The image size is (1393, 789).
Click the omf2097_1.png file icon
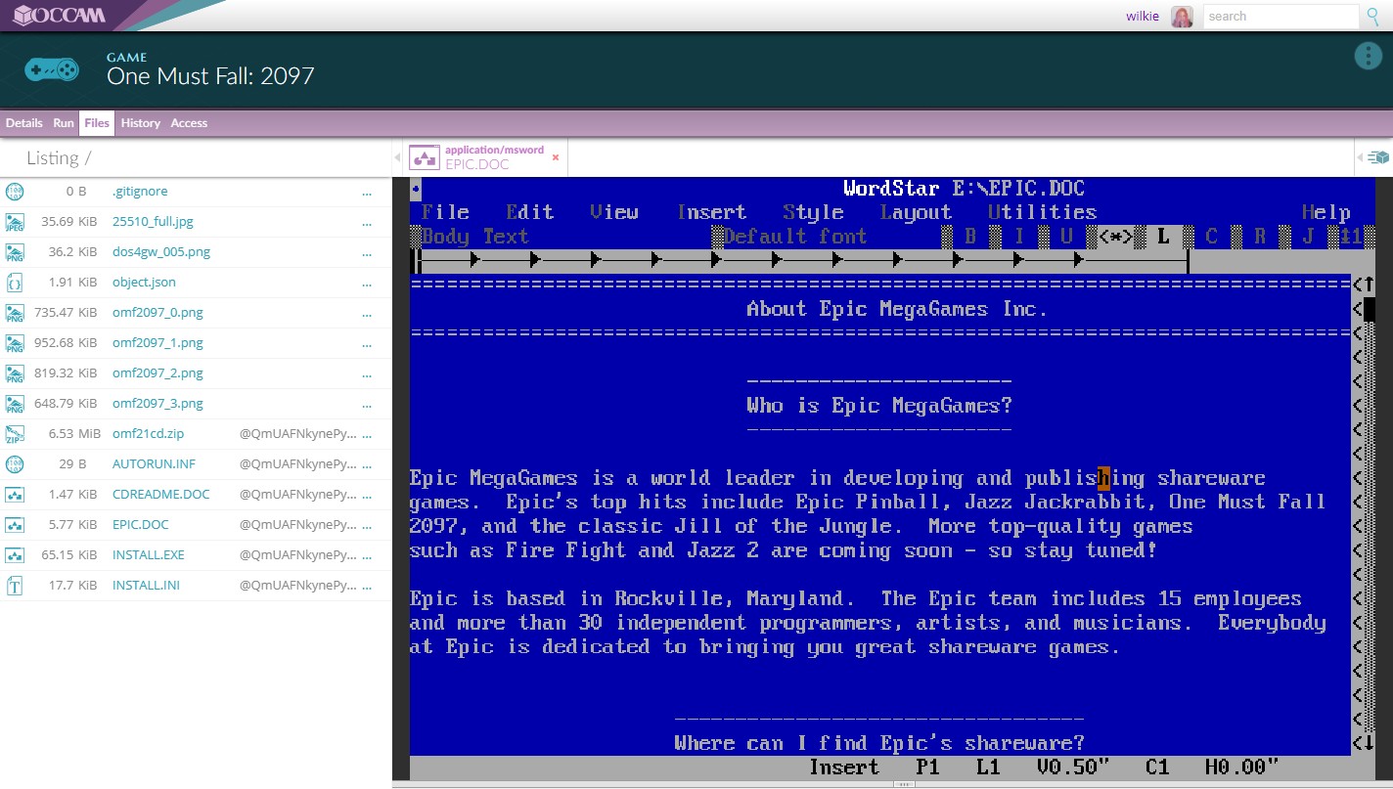[x=15, y=343]
